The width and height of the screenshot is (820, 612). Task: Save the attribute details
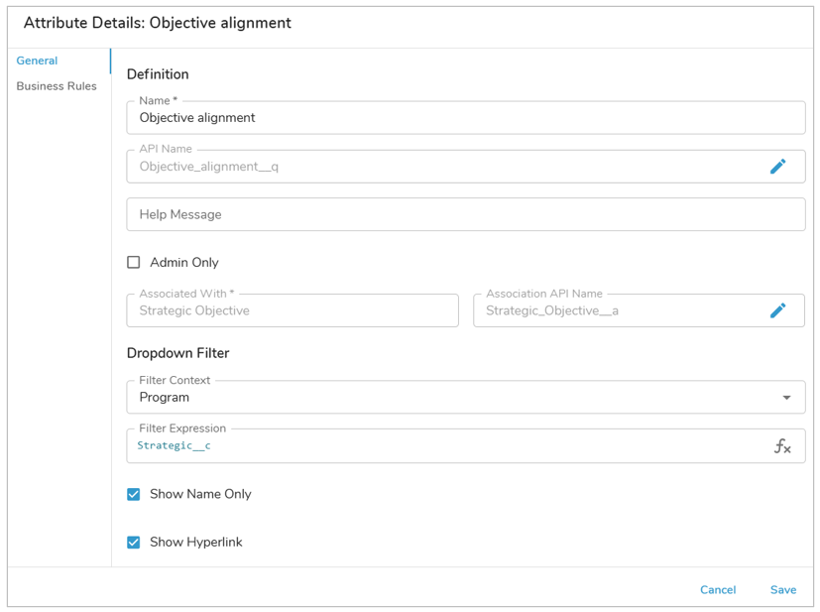pos(782,589)
